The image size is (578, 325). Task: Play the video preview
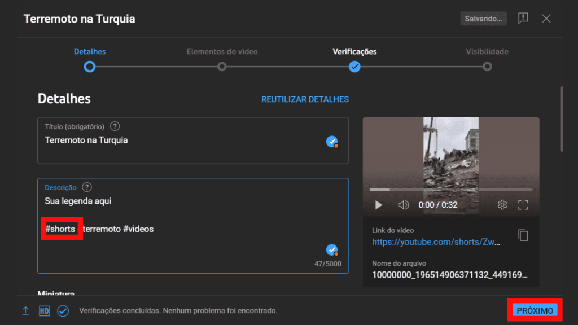click(x=379, y=205)
